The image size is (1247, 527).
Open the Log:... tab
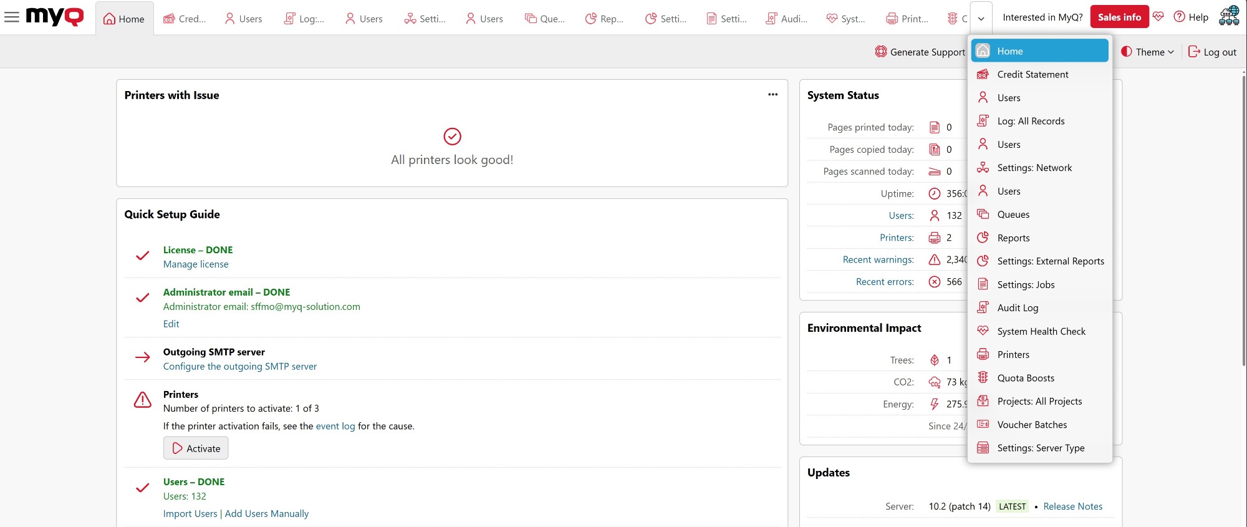(x=304, y=19)
